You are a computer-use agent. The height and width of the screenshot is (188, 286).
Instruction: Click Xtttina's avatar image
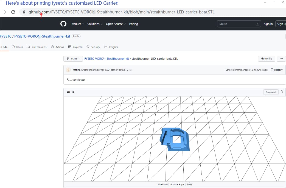68,70
